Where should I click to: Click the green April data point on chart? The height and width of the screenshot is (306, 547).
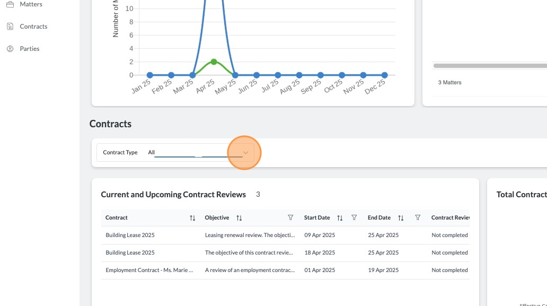pyautogui.click(x=214, y=62)
